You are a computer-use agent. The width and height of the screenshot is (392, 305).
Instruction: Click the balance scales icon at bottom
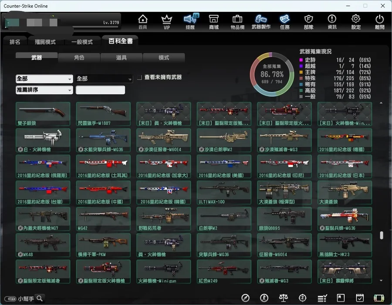point(284,298)
